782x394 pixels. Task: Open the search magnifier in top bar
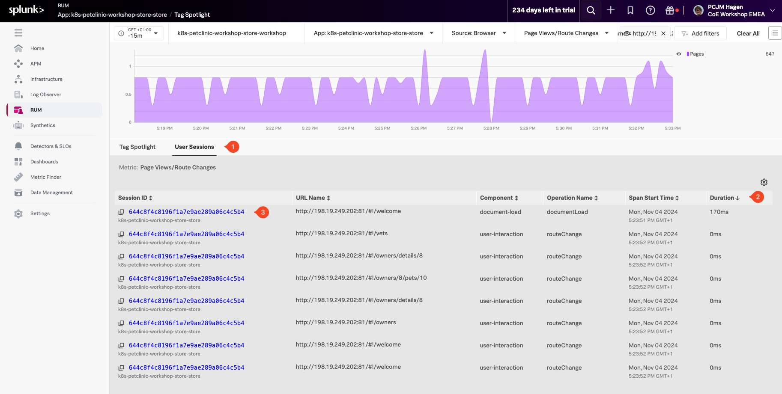(591, 11)
